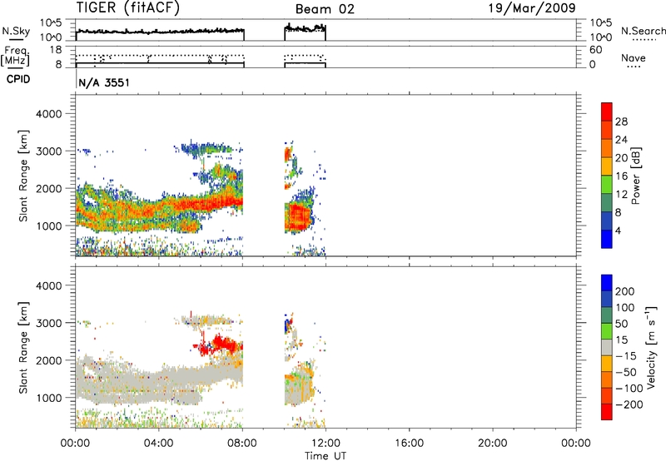Click the '08:00' time axis label

(x=242, y=444)
